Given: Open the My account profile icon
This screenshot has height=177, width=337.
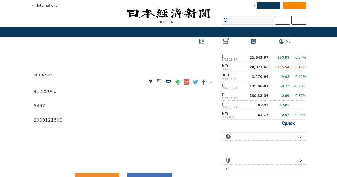Looking at the screenshot, I should click(282, 41).
